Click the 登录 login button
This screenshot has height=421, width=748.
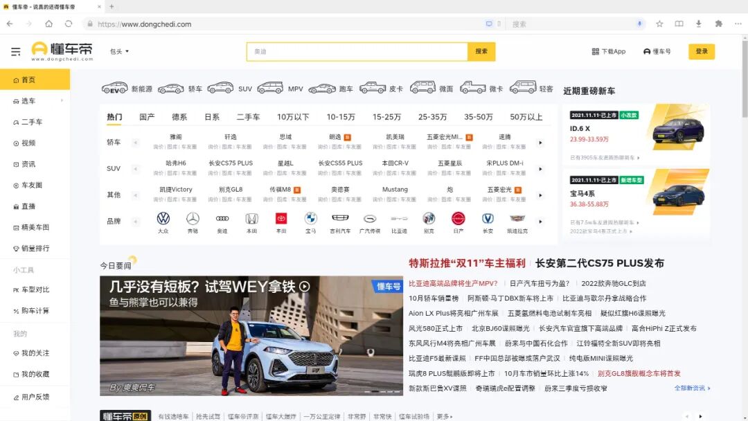coord(701,51)
